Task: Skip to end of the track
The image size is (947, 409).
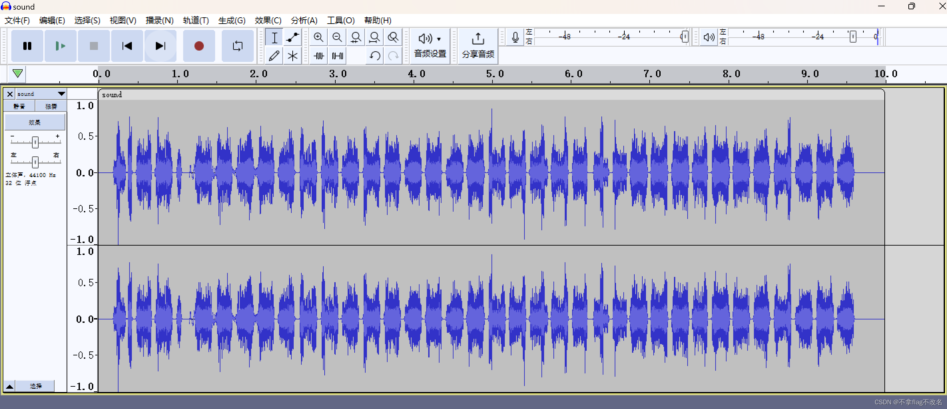Action: (160, 46)
